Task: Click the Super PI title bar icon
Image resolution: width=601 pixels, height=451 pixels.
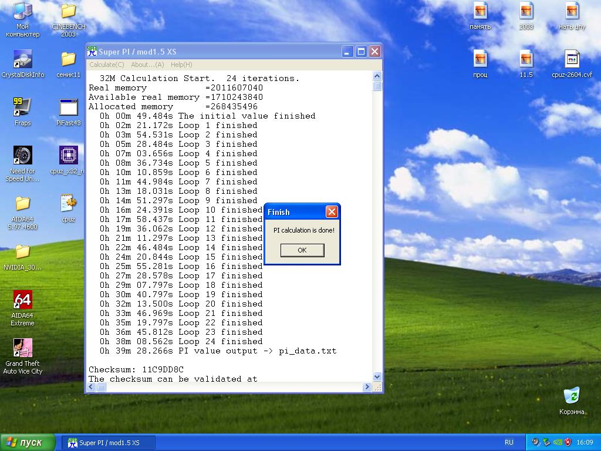Action: [92, 52]
